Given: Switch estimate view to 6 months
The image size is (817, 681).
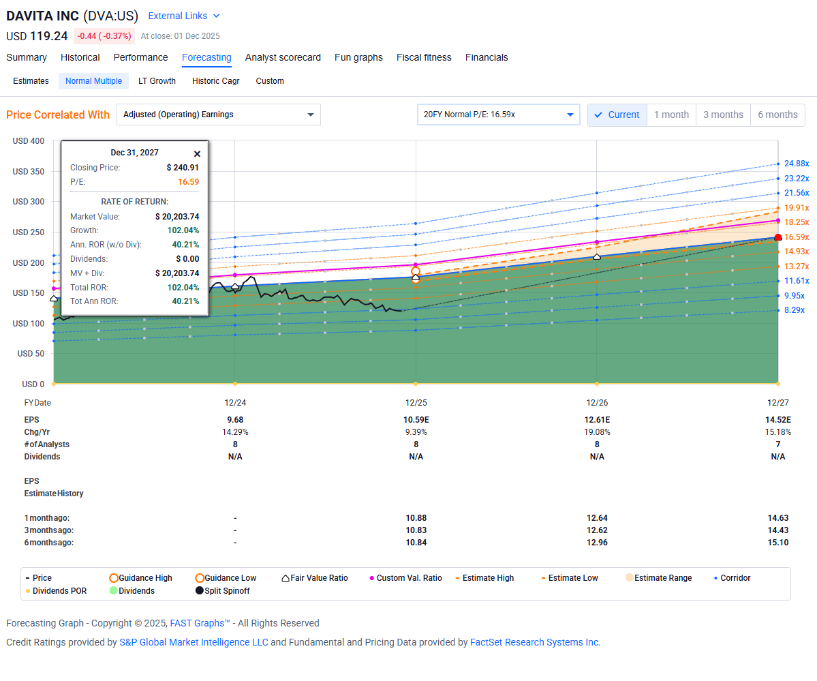Looking at the screenshot, I should [x=777, y=115].
